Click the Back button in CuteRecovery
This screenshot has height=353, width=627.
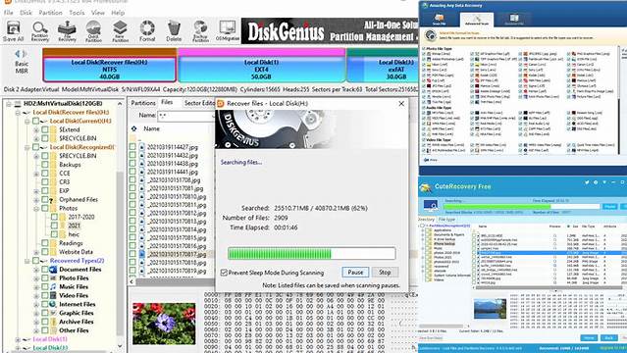(608, 338)
